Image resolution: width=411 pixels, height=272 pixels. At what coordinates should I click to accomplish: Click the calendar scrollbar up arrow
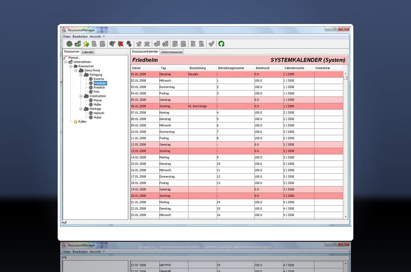(345, 74)
